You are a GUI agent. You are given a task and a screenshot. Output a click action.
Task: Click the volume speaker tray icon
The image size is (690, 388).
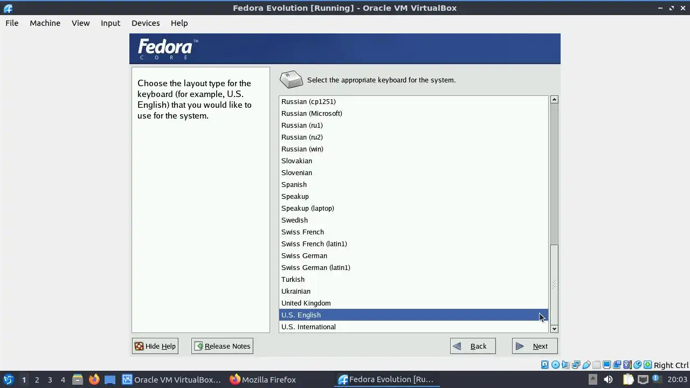(608, 379)
